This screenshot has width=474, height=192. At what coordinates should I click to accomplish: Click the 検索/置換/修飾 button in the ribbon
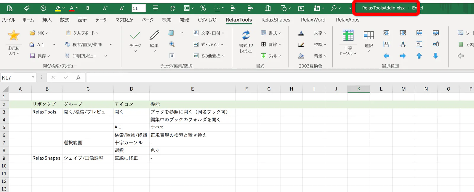pyautogui.click(x=84, y=44)
